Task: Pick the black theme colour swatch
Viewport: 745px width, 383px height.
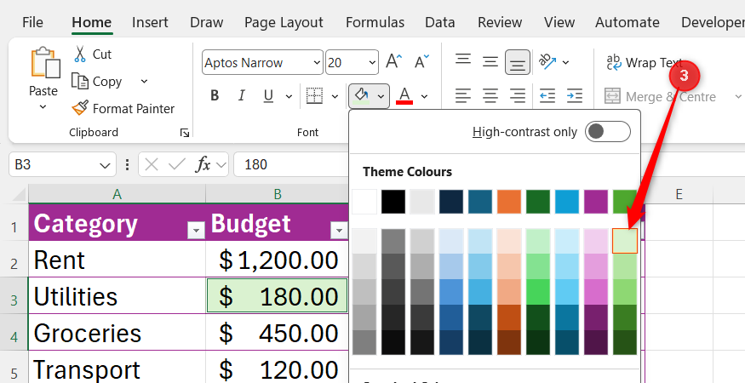Action: pyautogui.click(x=393, y=202)
